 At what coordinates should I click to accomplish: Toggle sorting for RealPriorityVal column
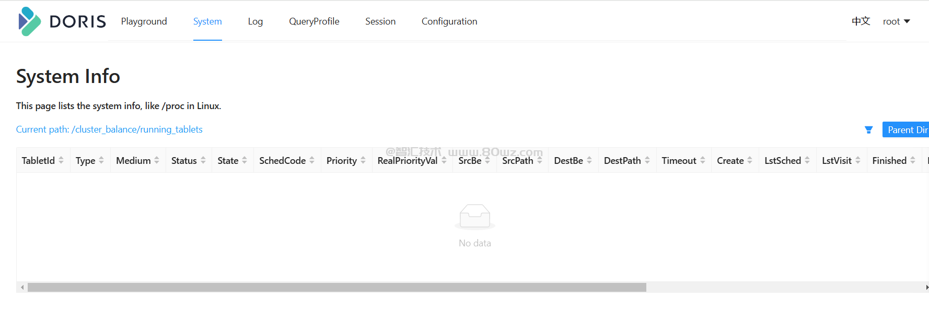coord(444,161)
